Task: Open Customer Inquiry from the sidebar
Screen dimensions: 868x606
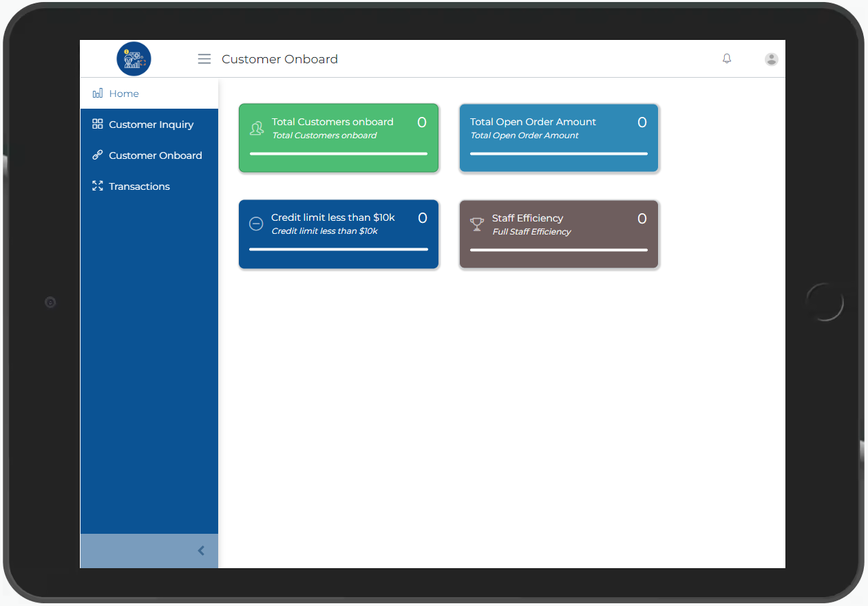Action: [x=149, y=125]
